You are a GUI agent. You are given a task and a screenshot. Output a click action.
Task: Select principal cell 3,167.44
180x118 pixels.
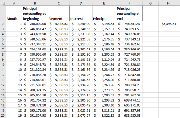104,34
